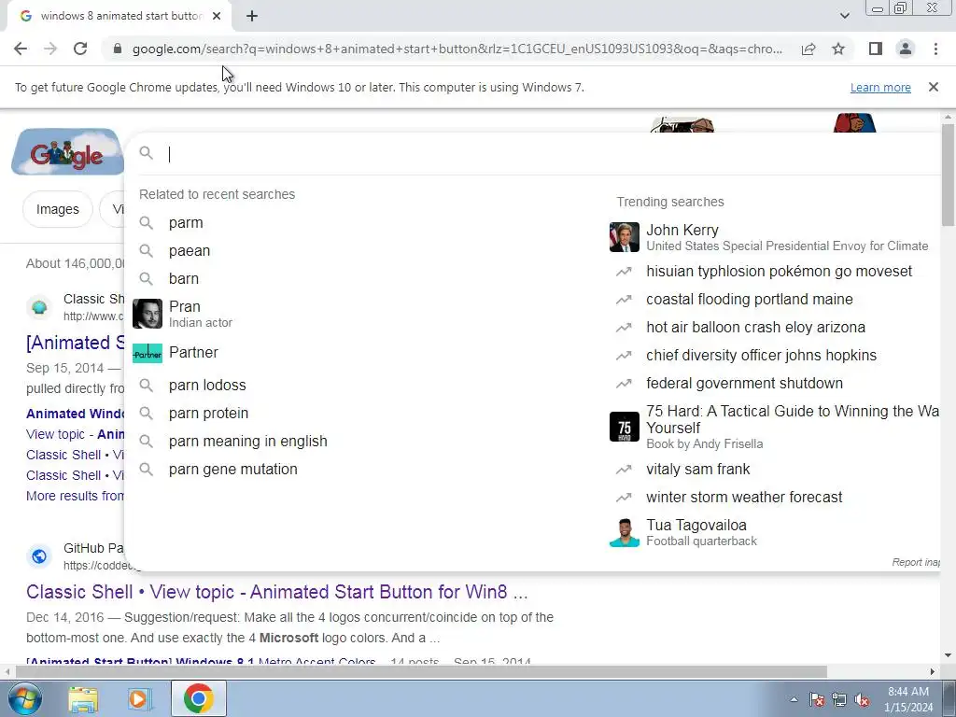Click the search icon next to parn protein
Viewport: 956px width, 717px height.
click(147, 414)
